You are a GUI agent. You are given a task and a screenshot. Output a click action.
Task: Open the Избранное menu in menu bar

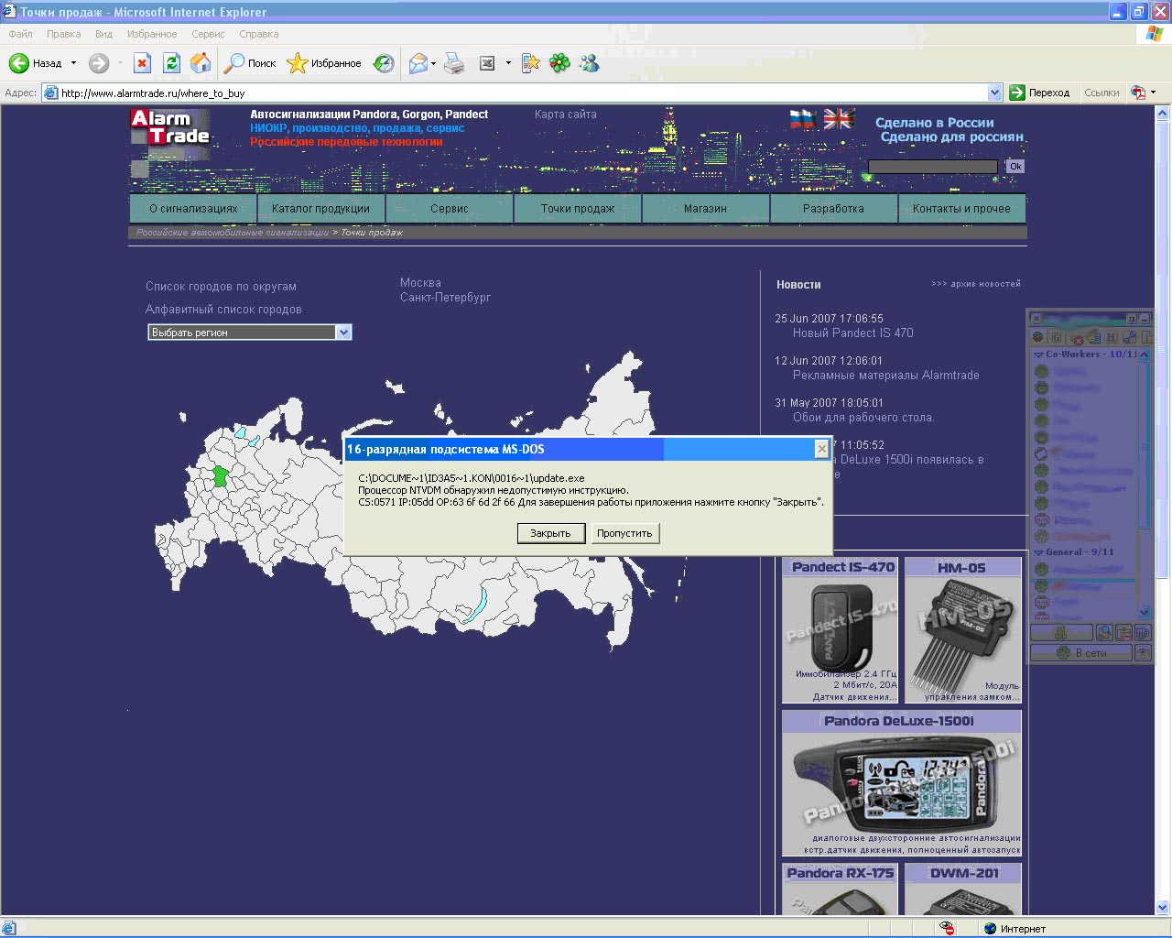(x=152, y=34)
